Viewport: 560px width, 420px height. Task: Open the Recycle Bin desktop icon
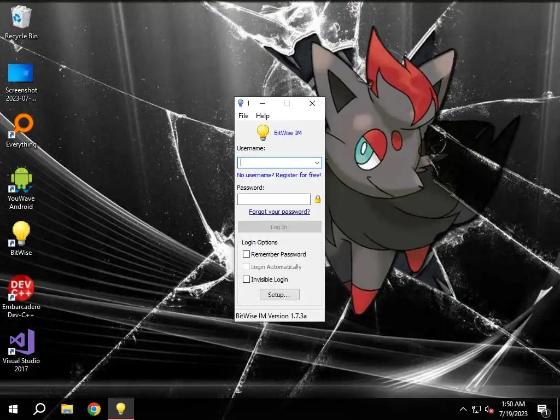tap(21, 22)
